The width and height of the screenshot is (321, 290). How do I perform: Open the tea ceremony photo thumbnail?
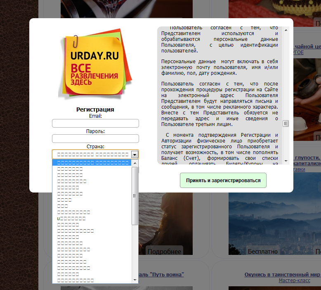(x=307, y=100)
